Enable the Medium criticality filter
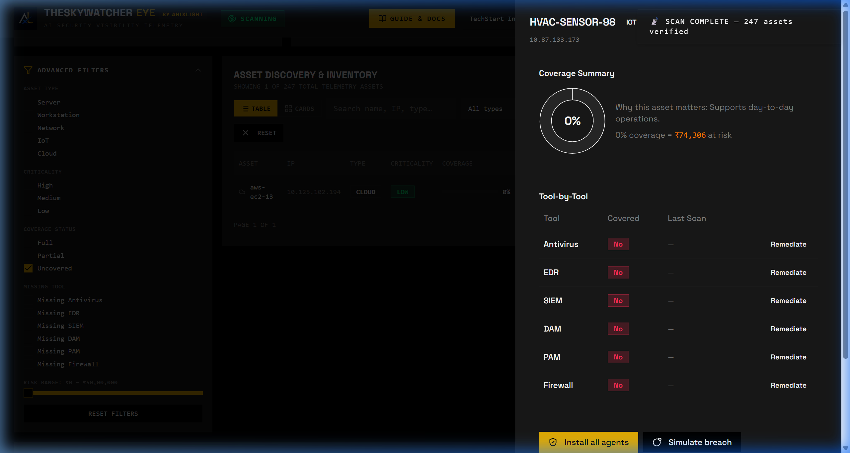The width and height of the screenshot is (850, 453). tap(49, 198)
